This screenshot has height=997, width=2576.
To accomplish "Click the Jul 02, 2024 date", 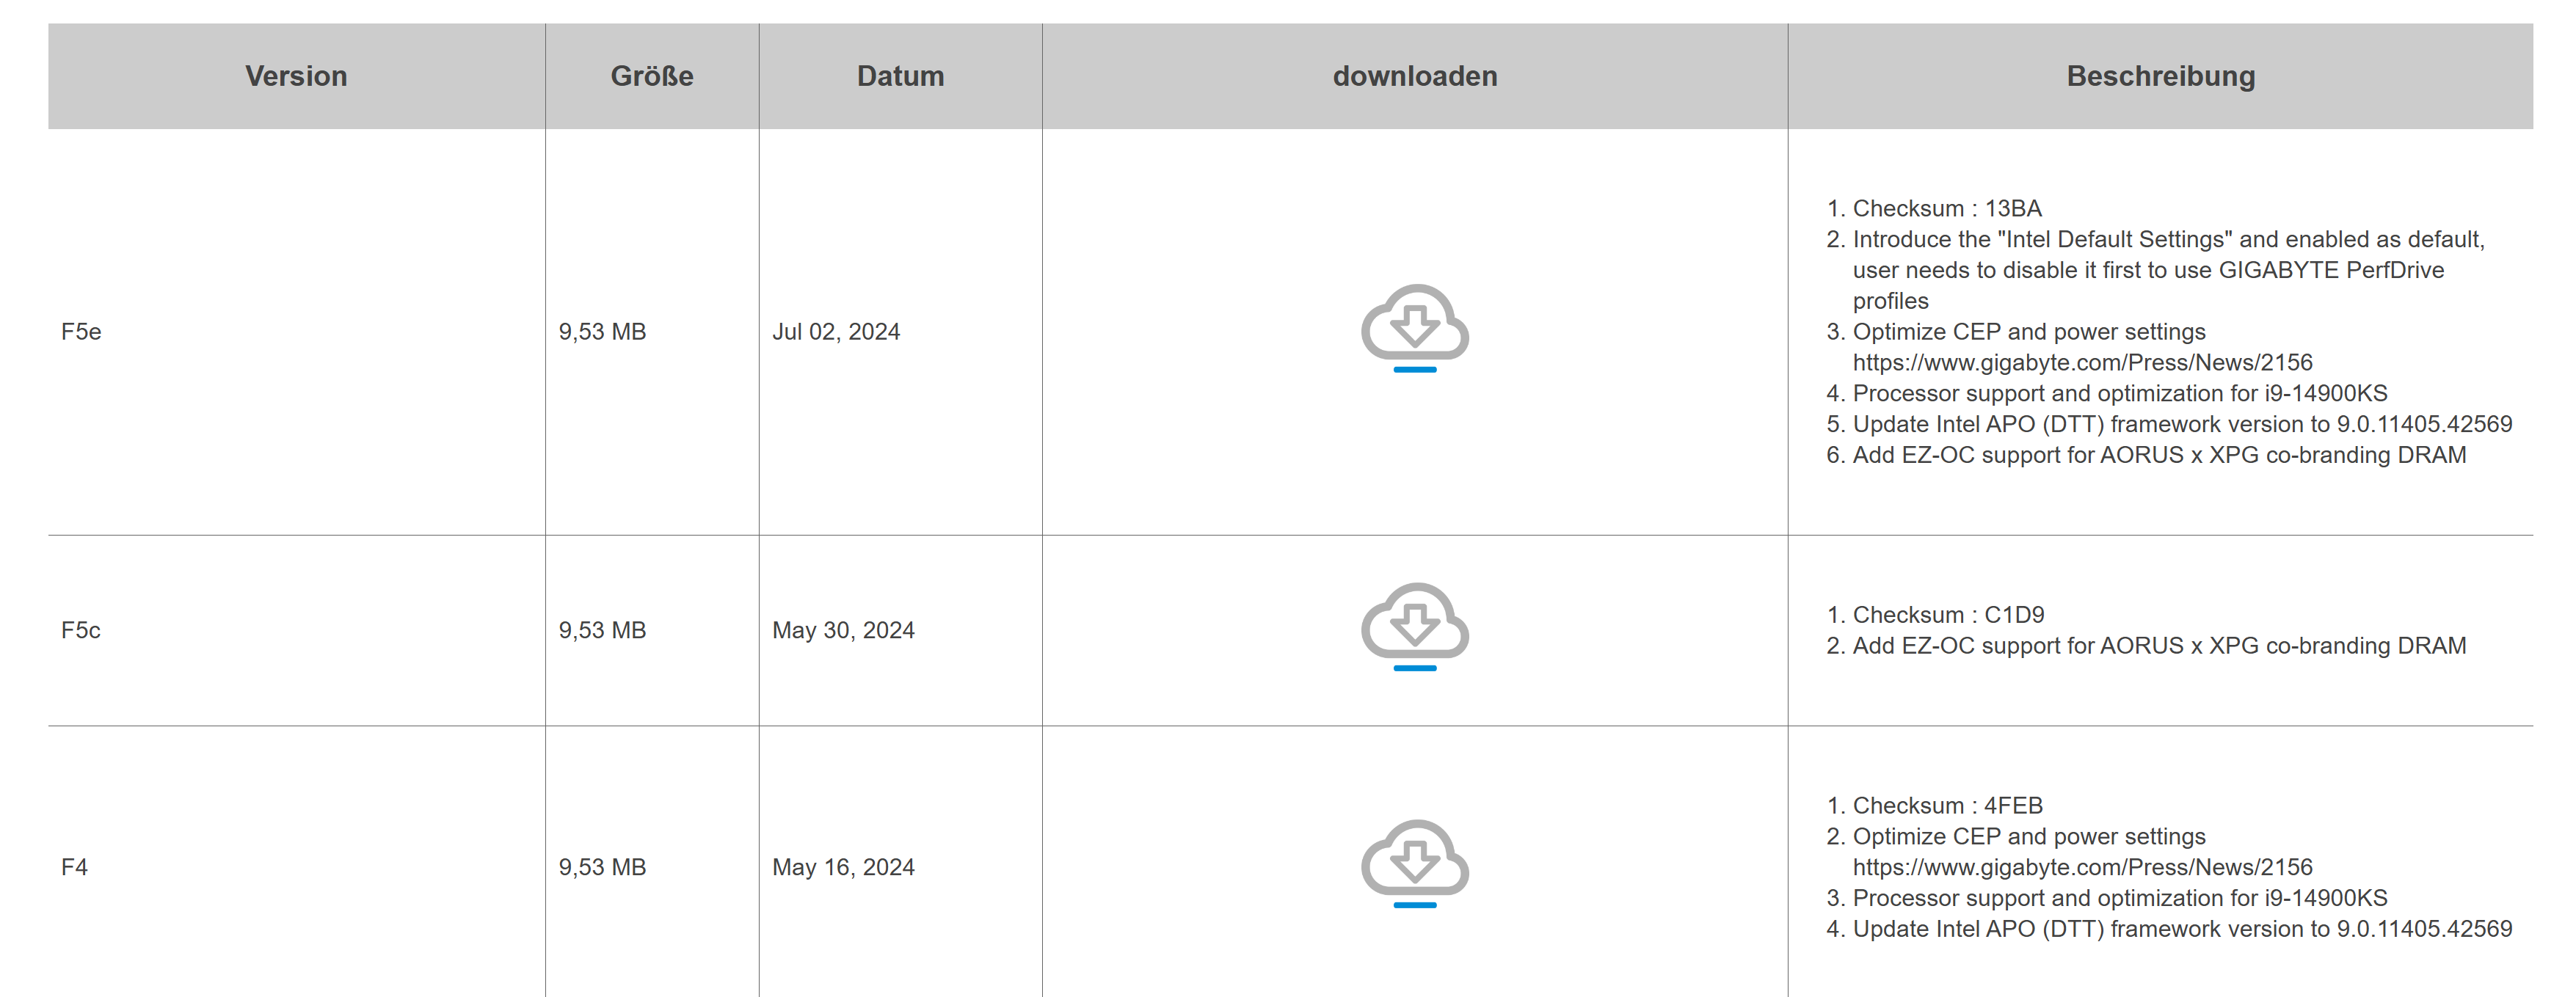I will [x=836, y=332].
